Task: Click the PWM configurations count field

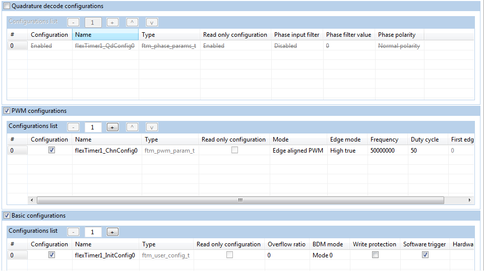Action: [x=93, y=127]
